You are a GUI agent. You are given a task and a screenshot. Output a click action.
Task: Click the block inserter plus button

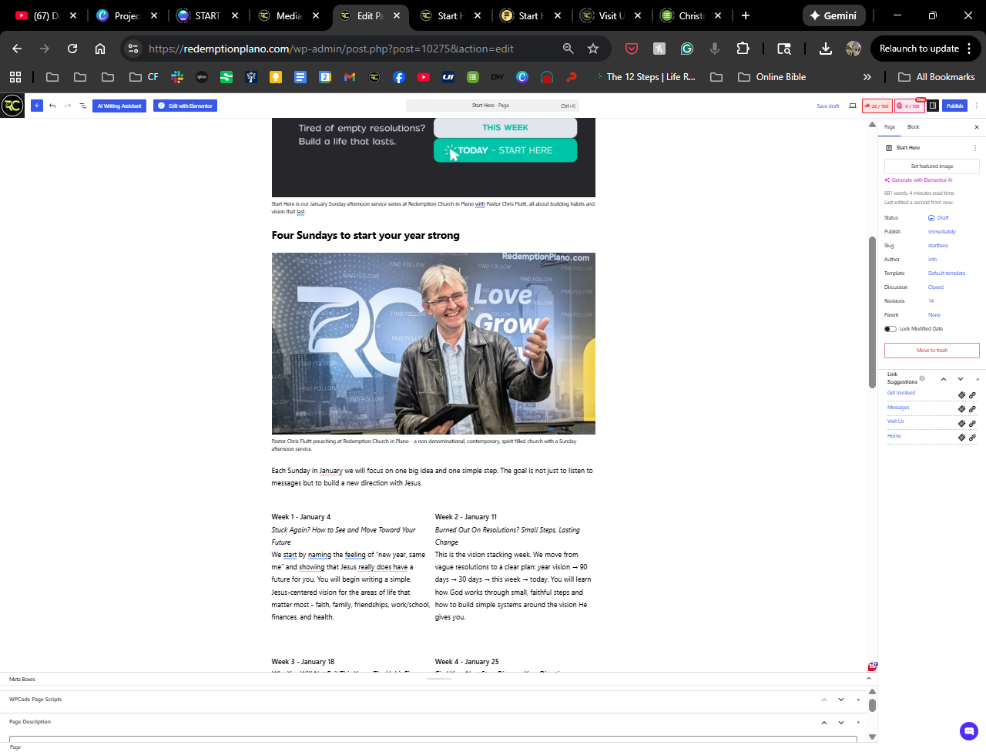click(36, 106)
